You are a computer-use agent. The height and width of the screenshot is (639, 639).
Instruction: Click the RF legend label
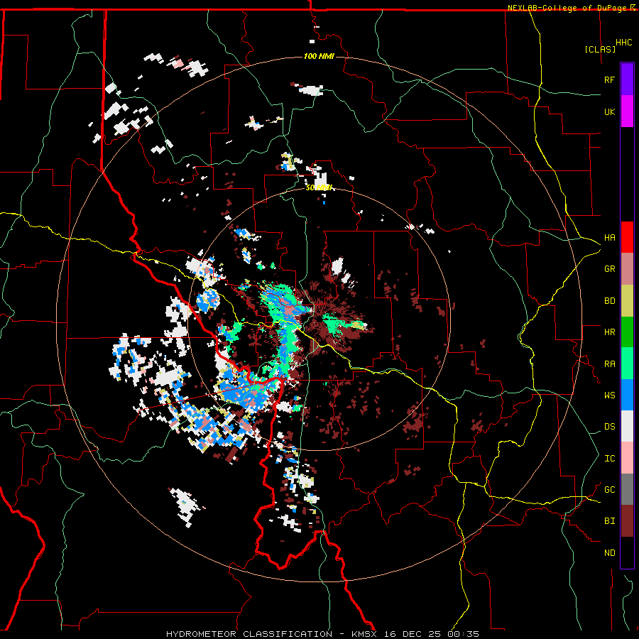click(609, 80)
